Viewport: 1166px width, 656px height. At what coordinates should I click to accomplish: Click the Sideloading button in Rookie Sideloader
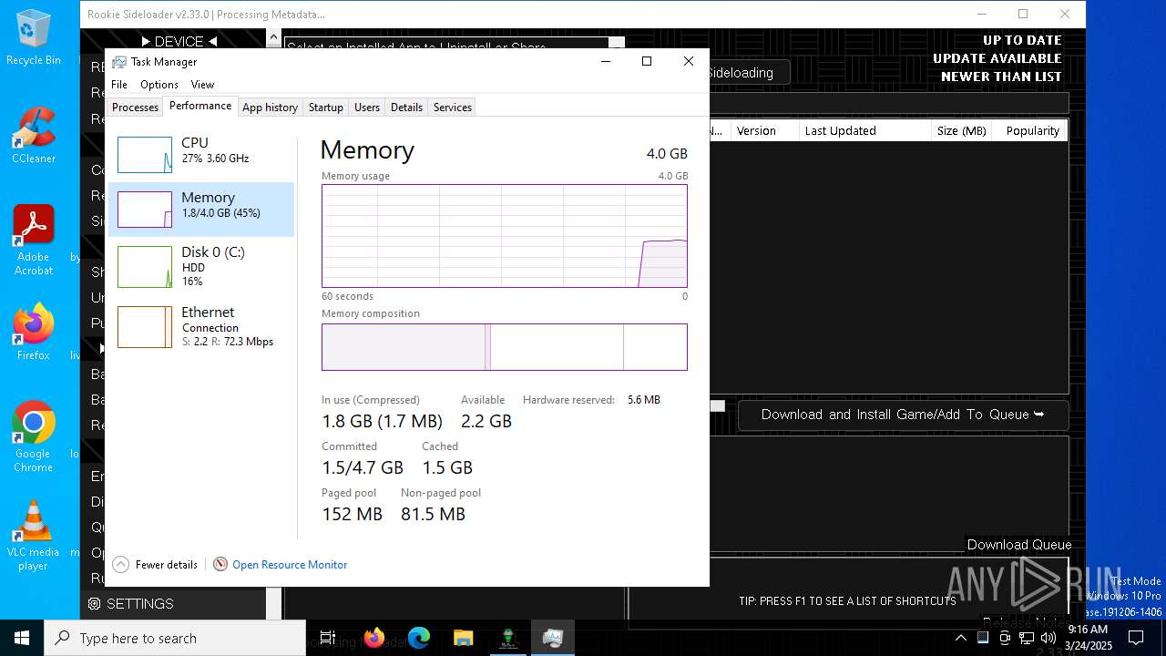tap(749, 73)
